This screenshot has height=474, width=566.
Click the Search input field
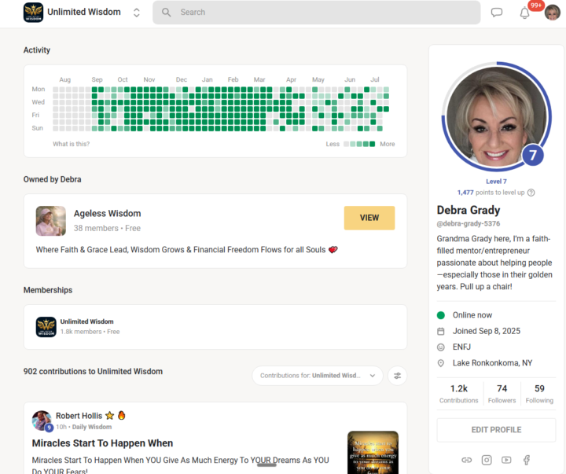point(317,13)
